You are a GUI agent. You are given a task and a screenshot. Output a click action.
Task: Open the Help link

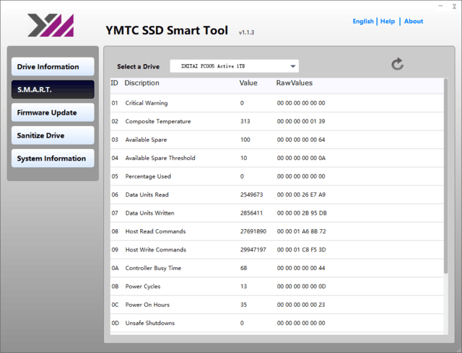pos(388,21)
